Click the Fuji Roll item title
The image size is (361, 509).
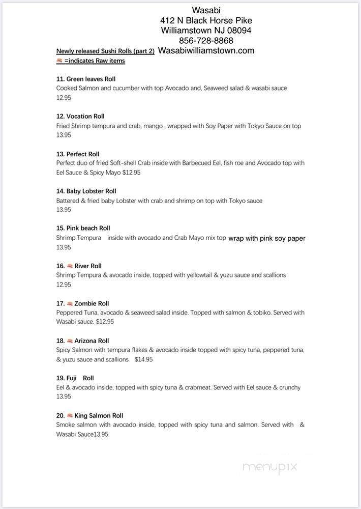[x=75, y=378]
